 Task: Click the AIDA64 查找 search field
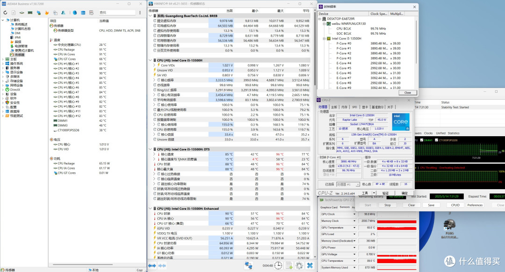click(117, 13)
